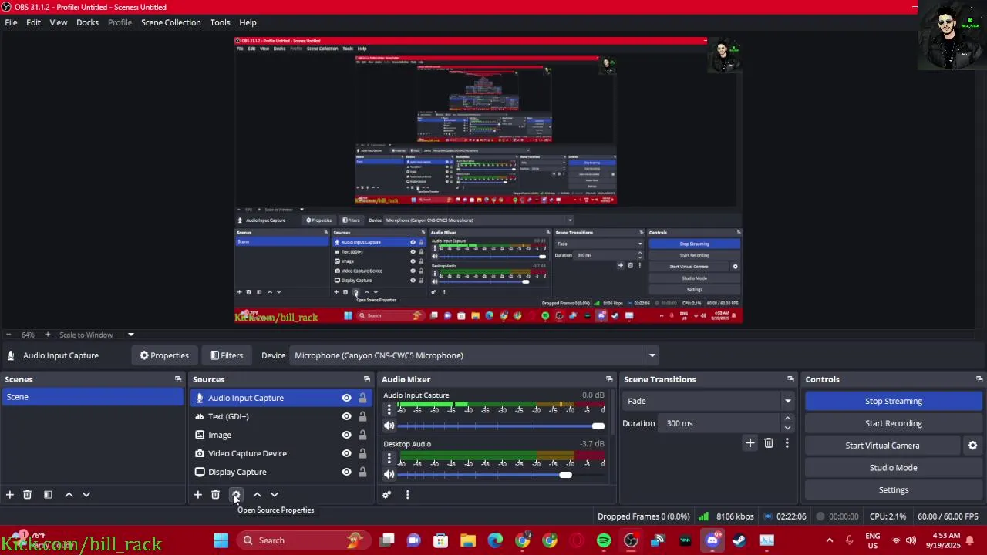Lock the Video Capture Device source
Image resolution: width=987 pixels, height=555 pixels.
(x=362, y=453)
